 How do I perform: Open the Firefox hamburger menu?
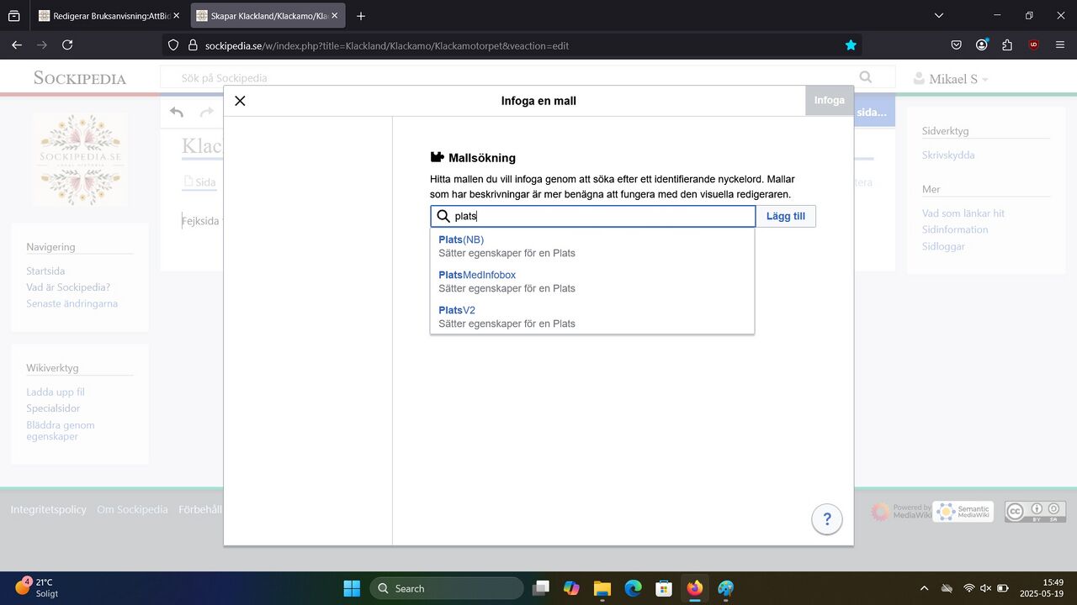point(1060,45)
